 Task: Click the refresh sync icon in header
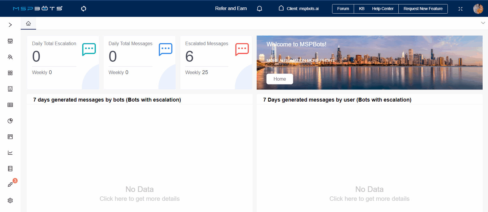[84, 9]
